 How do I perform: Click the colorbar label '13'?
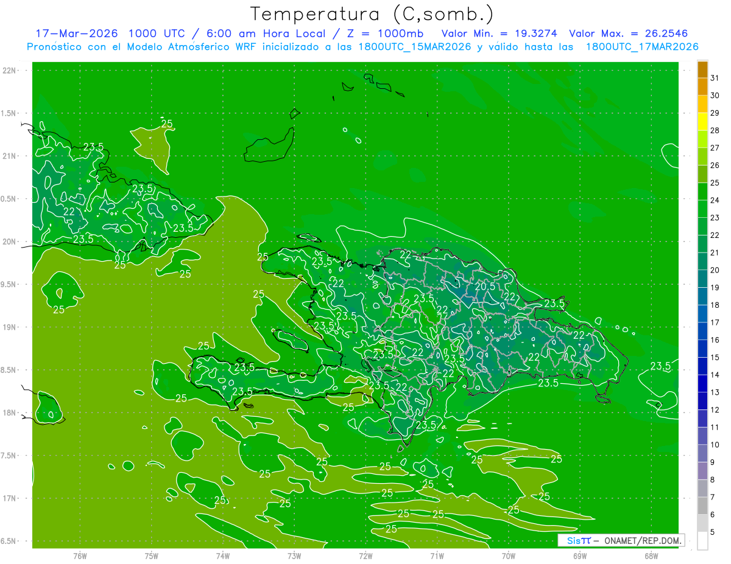[x=715, y=392]
